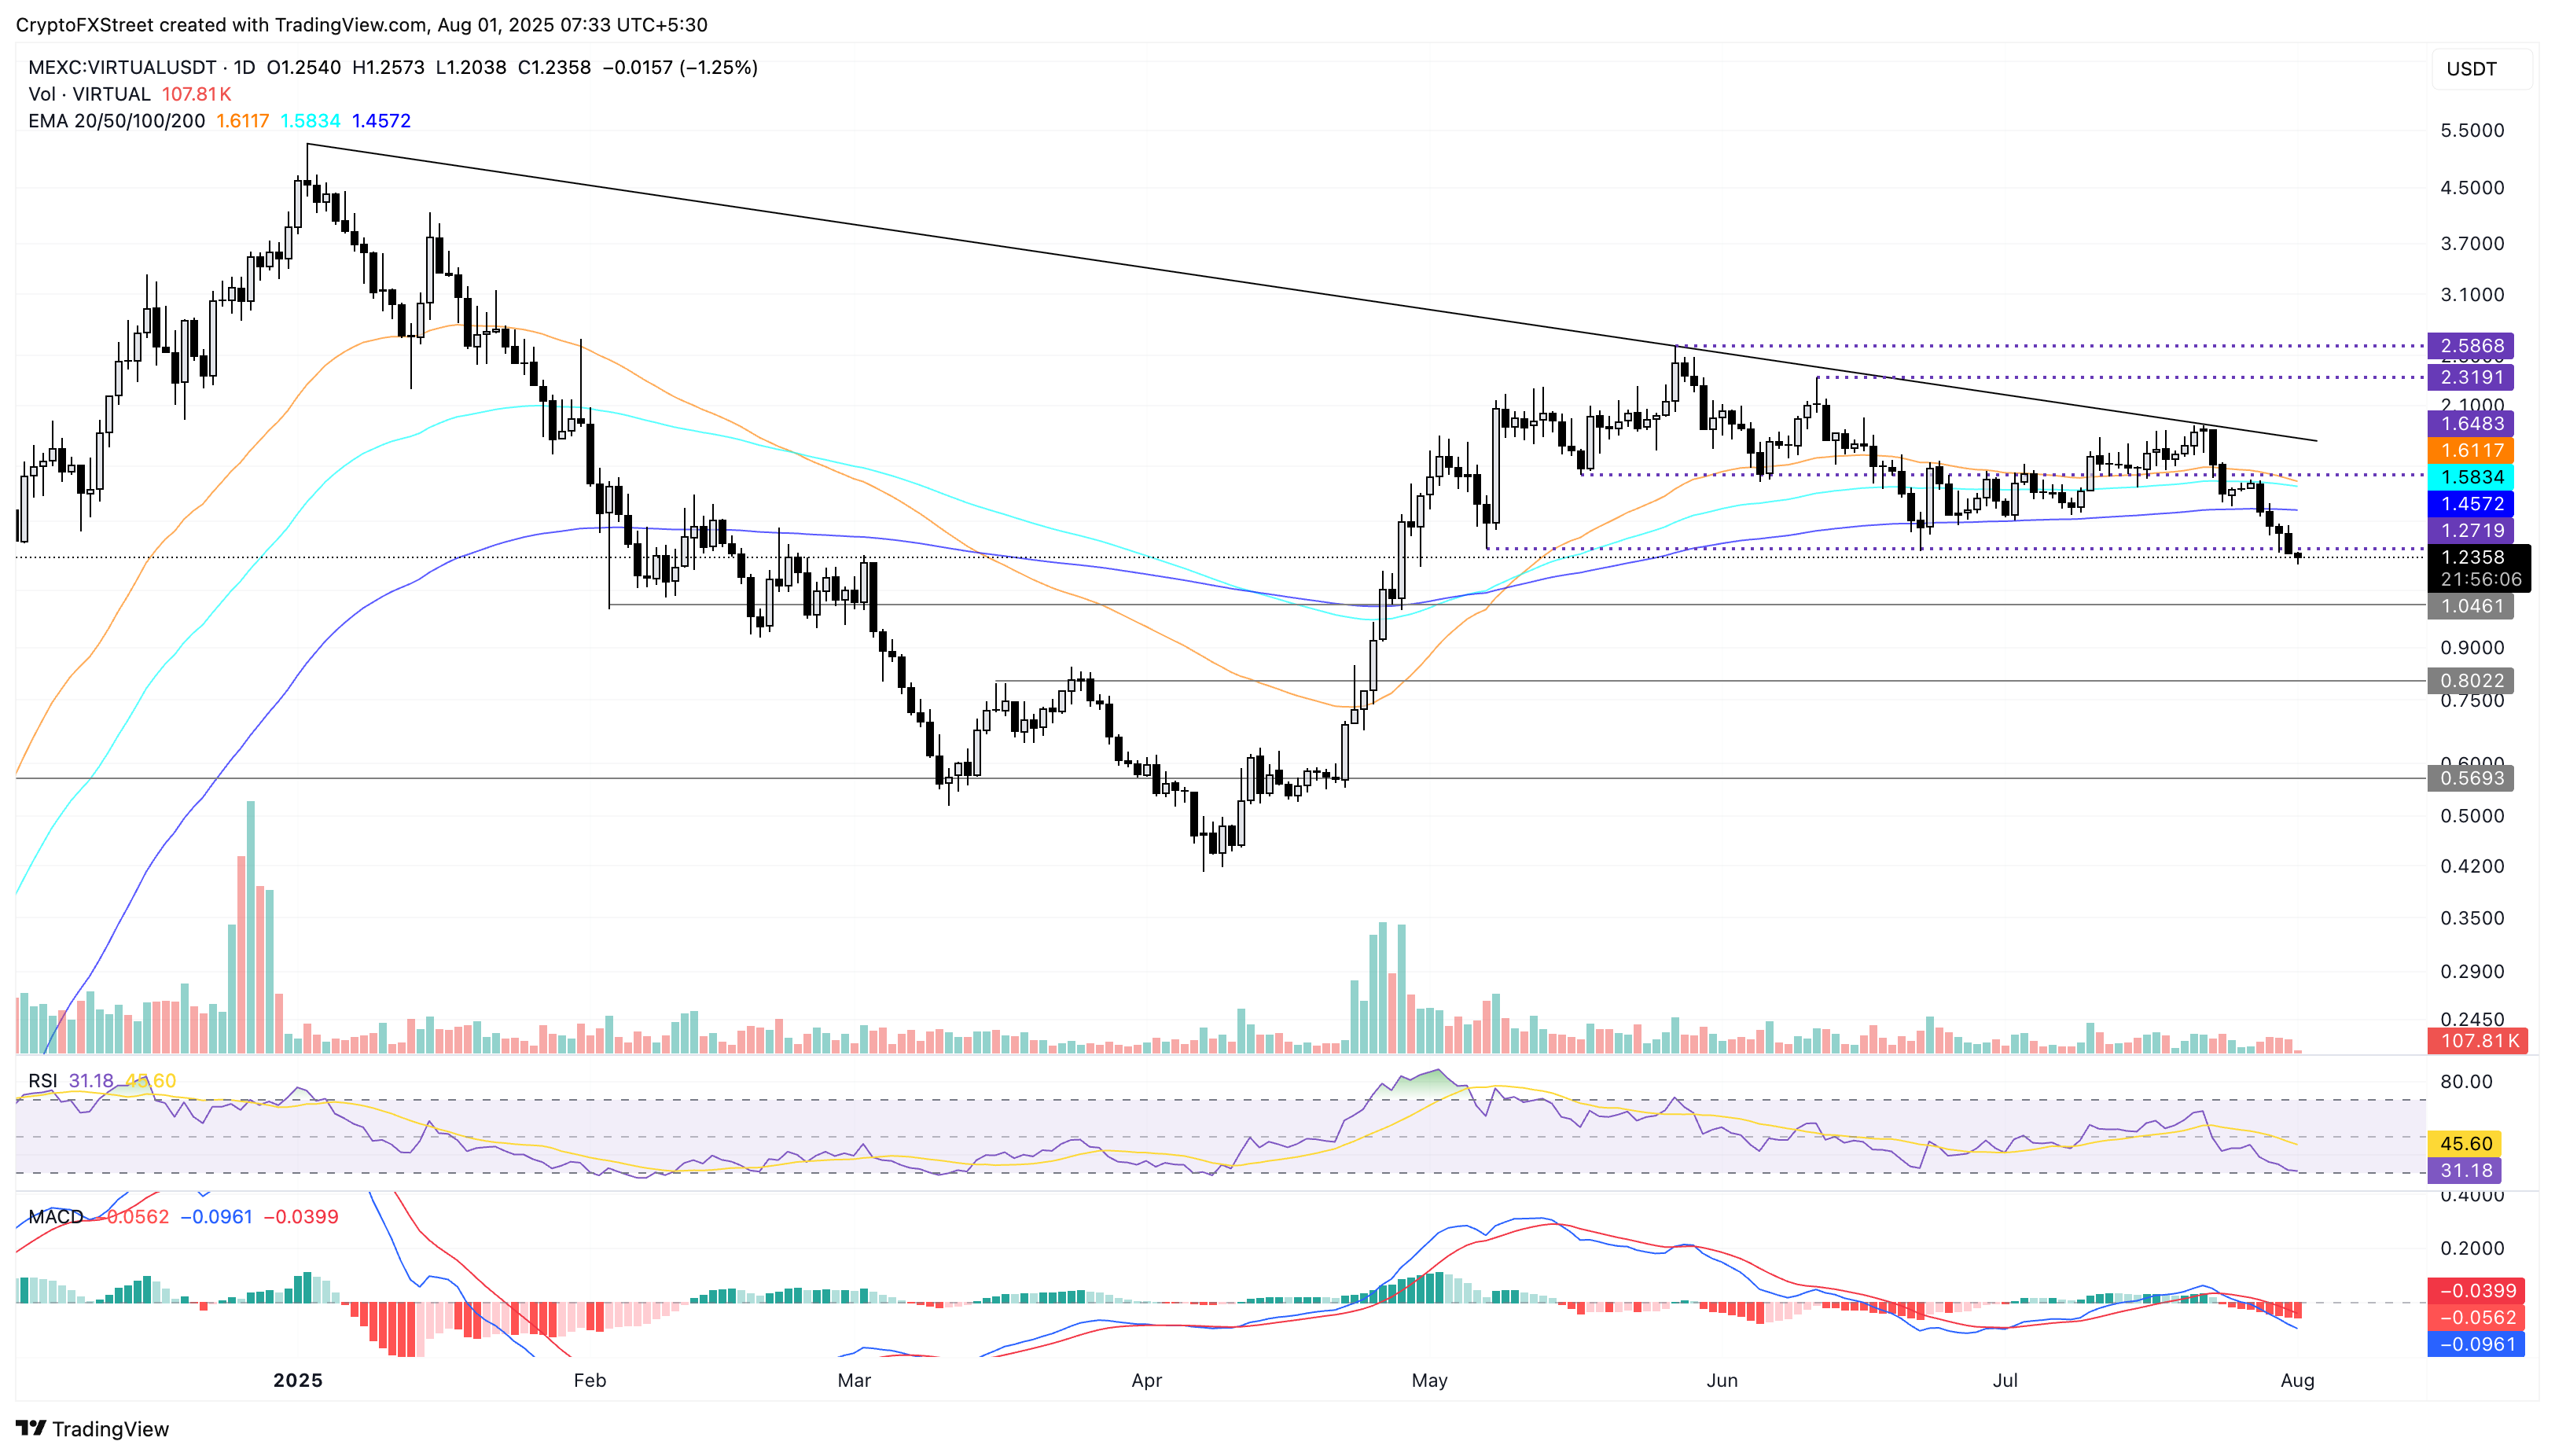Viewport: 2555px width, 1456px height.
Task: Click the black 1.2358 current price label
Action: pyautogui.click(x=2471, y=558)
